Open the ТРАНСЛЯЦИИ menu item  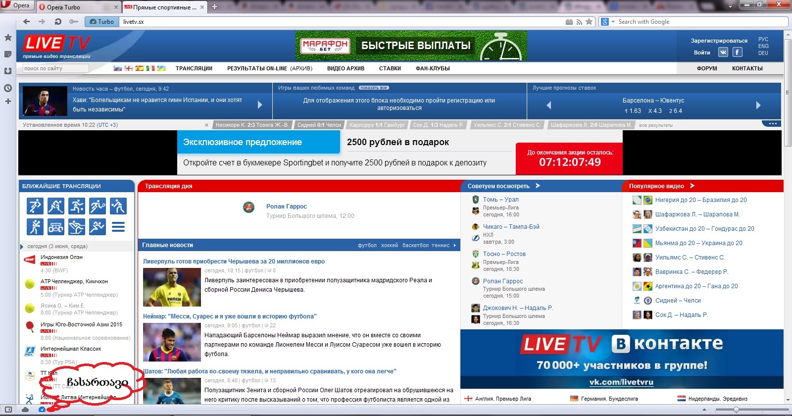pos(194,68)
